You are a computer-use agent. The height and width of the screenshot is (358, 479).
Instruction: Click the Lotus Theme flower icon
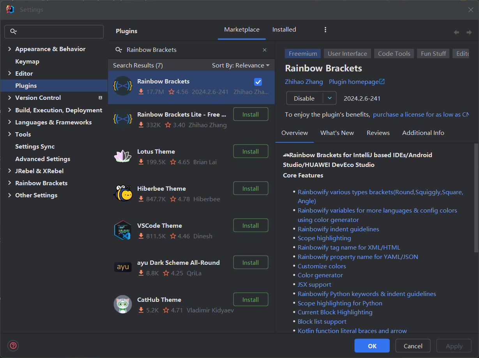coord(123,156)
